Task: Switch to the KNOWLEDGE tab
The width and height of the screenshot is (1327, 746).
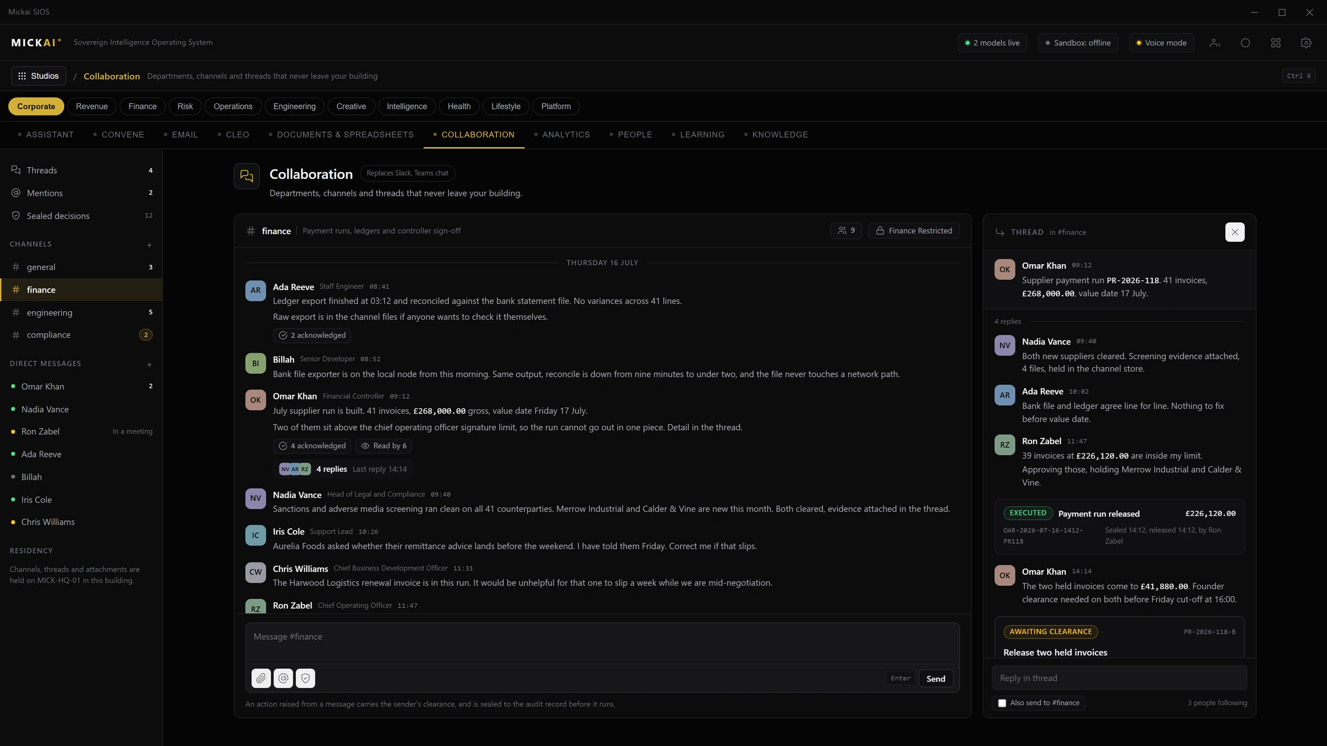Action: (x=776, y=135)
